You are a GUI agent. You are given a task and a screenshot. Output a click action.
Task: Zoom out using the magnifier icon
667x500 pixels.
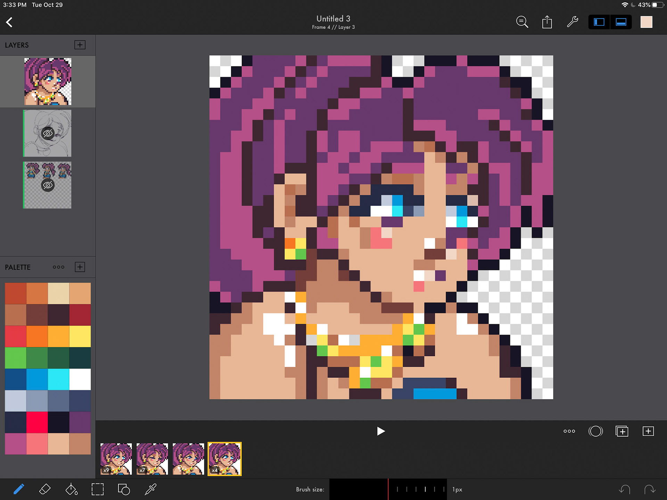click(522, 22)
